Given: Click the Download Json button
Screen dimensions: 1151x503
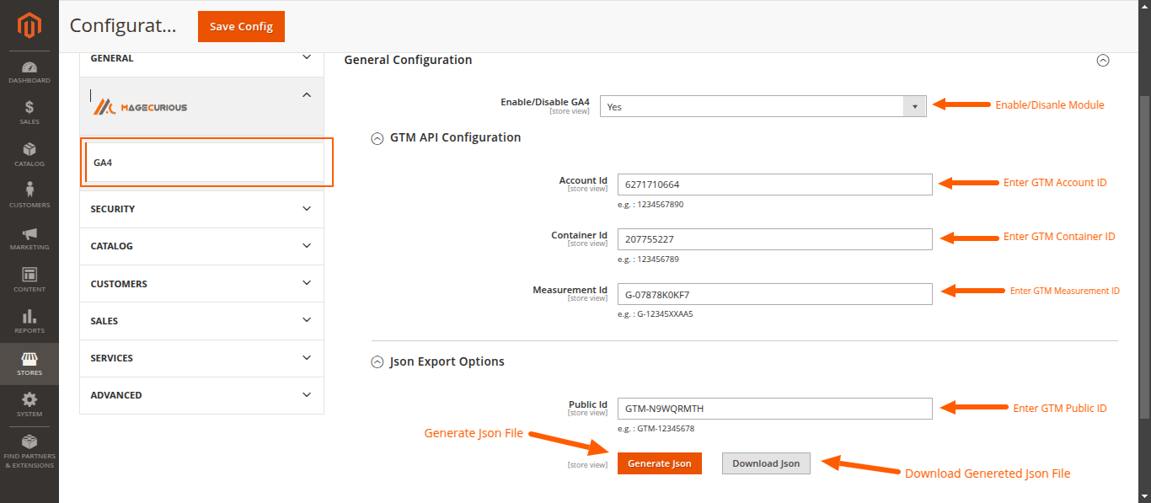Looking at the screenshot, I should tap(765, 463).
